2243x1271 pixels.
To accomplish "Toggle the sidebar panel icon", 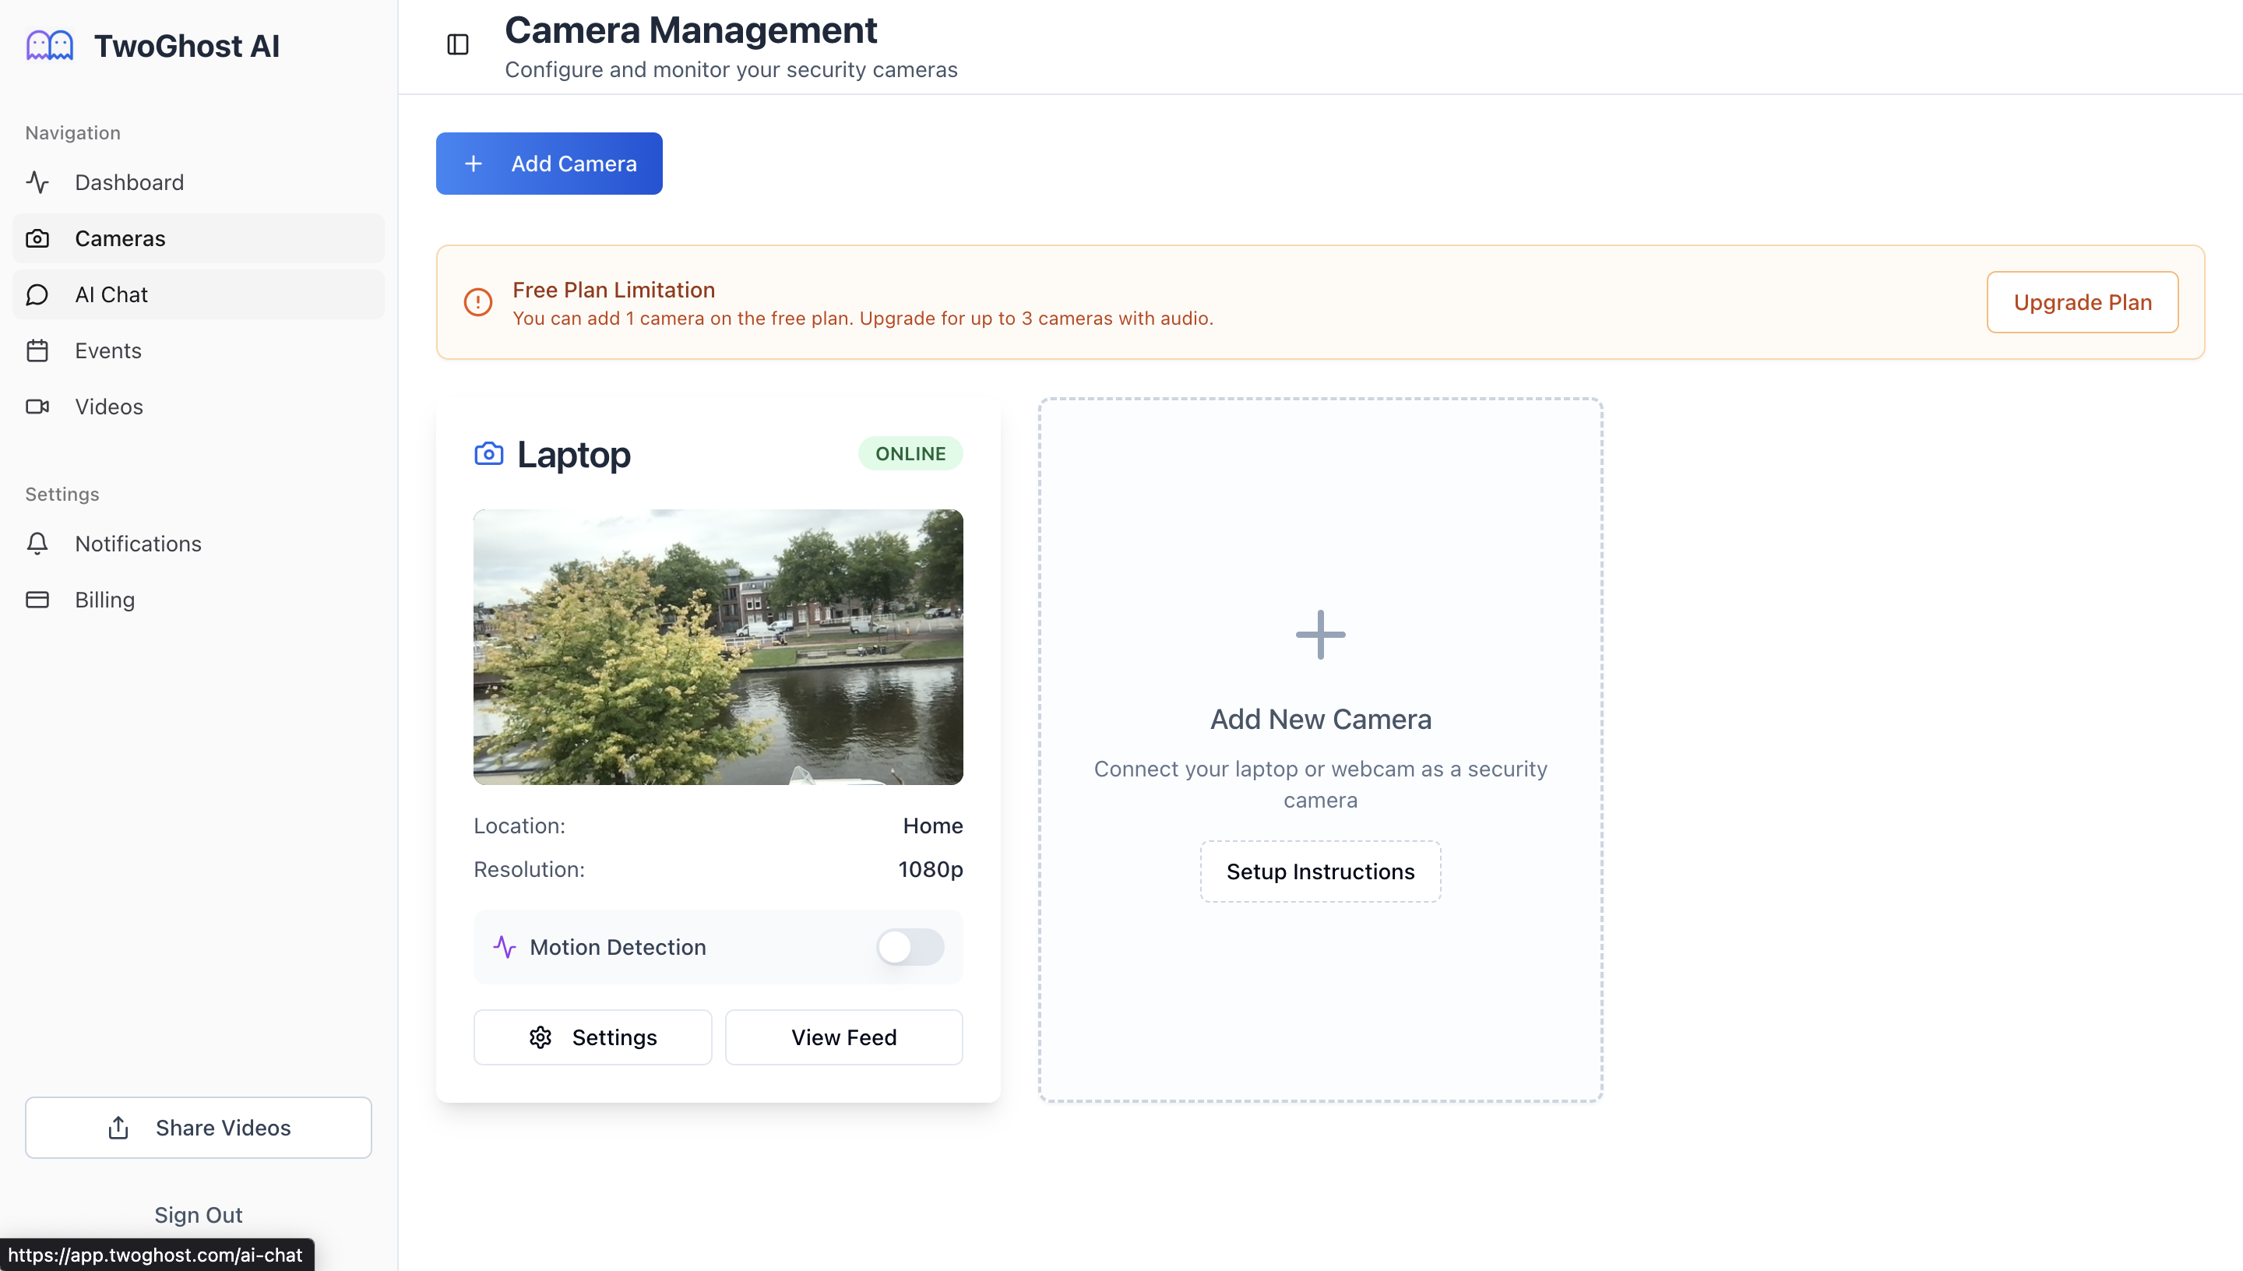I will tap(458, 44).
